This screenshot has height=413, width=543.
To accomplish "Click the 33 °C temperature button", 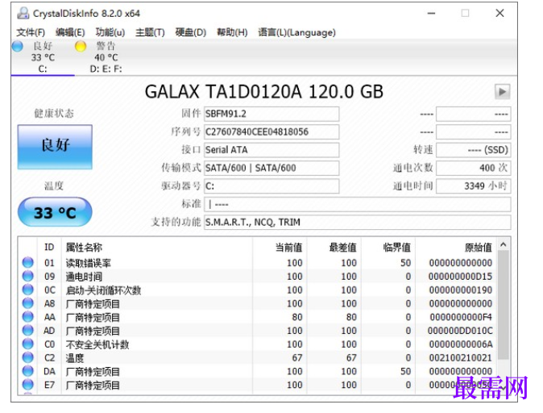I will [x=55, y=212].
